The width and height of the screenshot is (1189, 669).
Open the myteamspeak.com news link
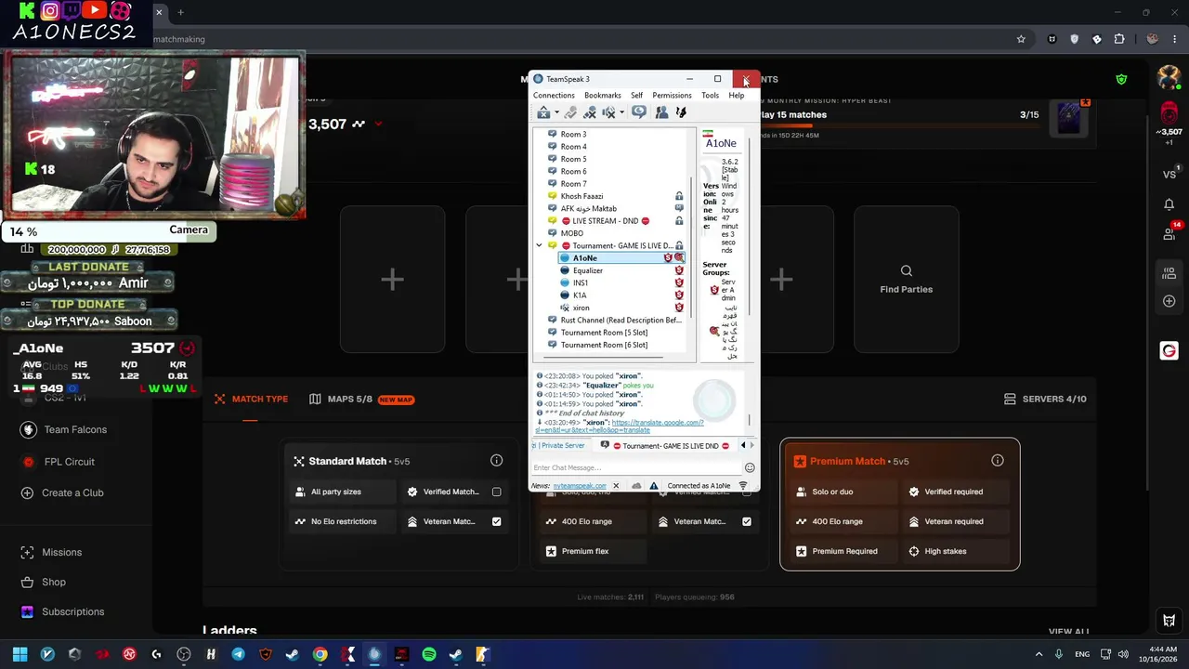580,486
